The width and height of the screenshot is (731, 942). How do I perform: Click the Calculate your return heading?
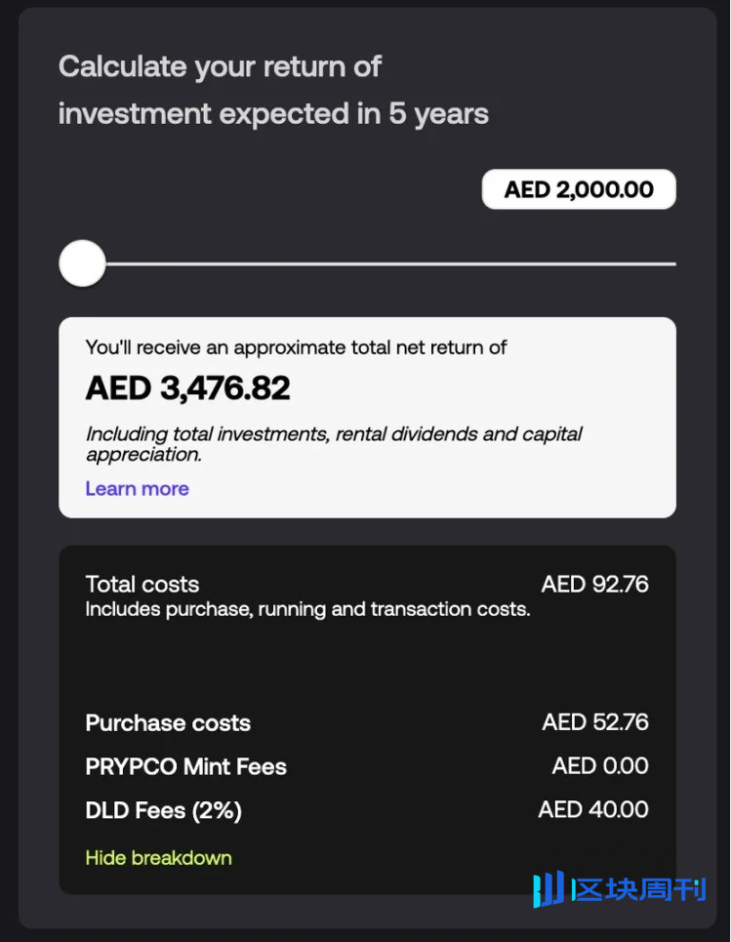(273, 90)
